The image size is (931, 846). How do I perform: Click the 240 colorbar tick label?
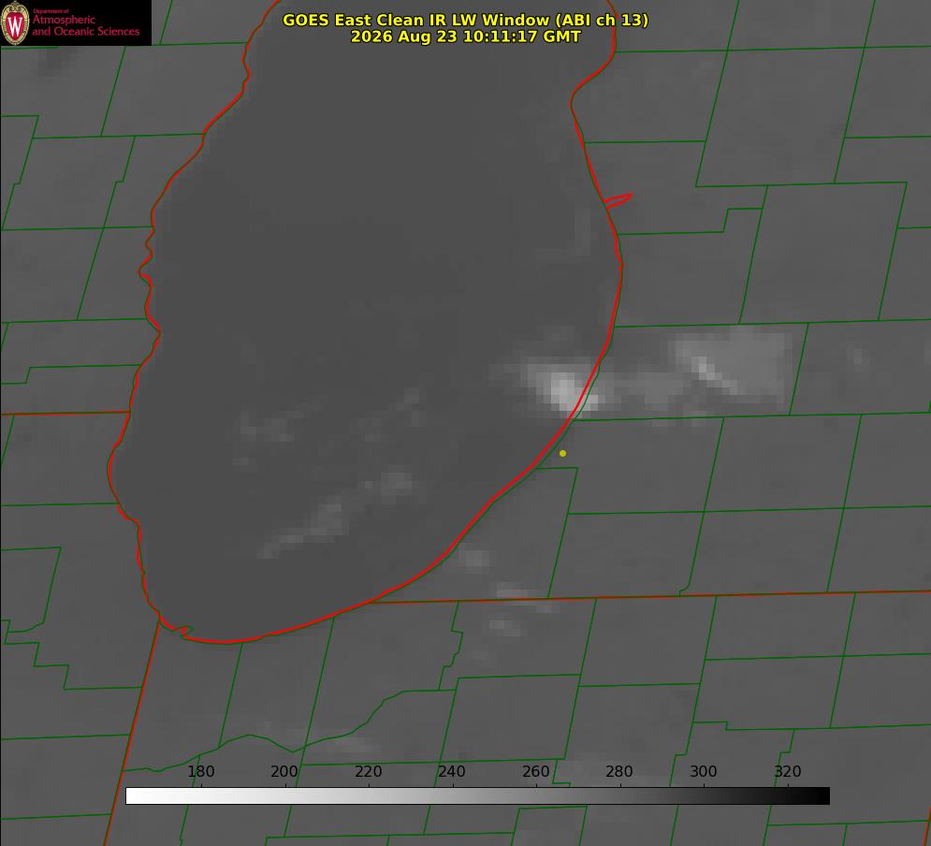(x=452, y=771)
